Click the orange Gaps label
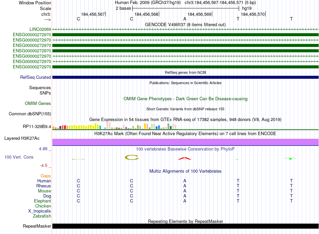The width and height of the screenshot is (319, 234). [46, 176]
